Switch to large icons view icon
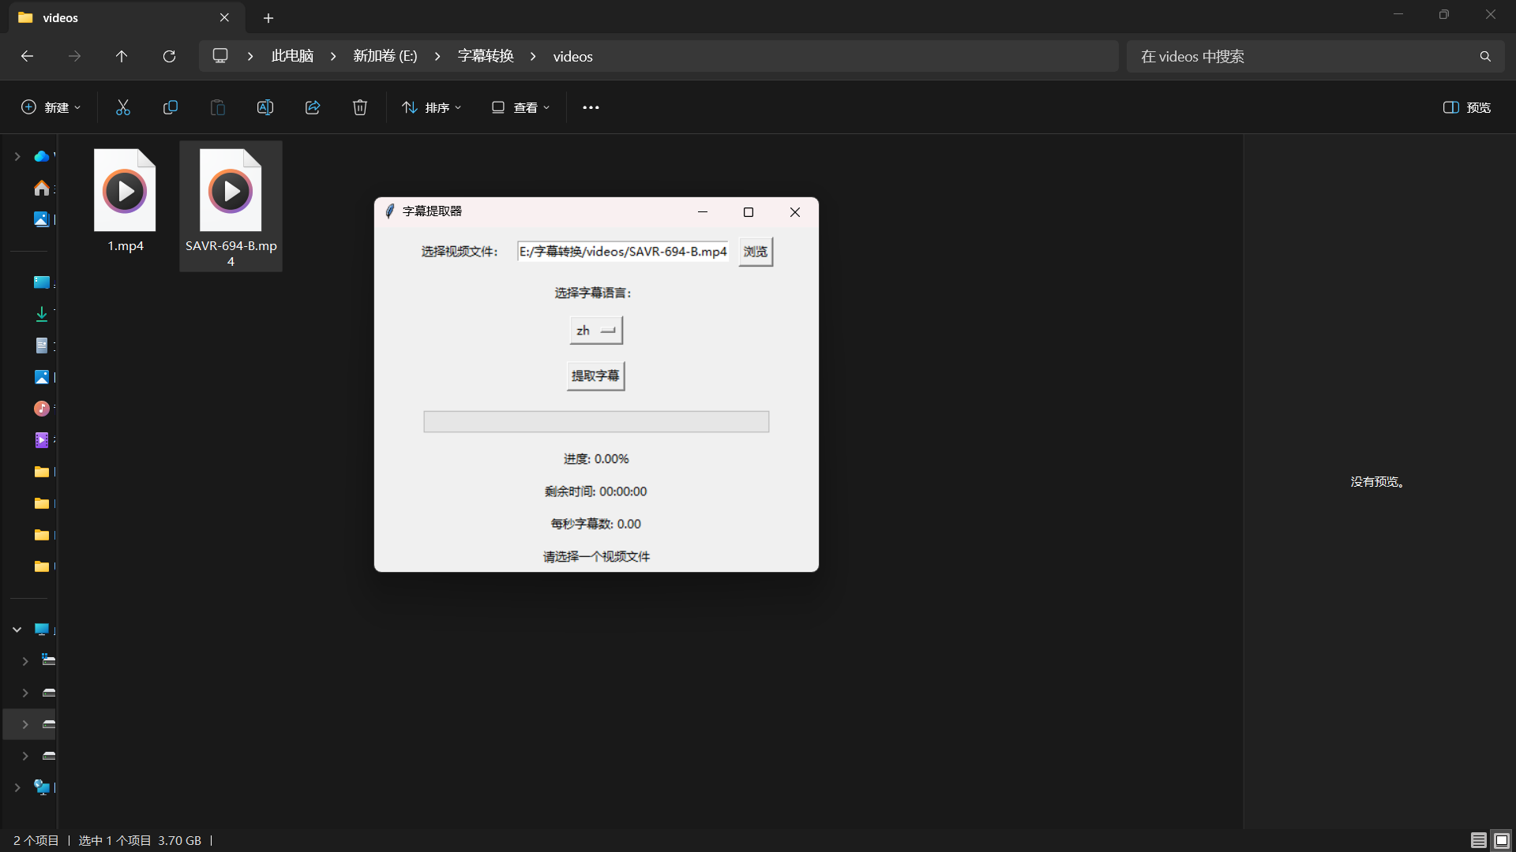Viewport: 1516px width, 852px height. (1502, 840)
